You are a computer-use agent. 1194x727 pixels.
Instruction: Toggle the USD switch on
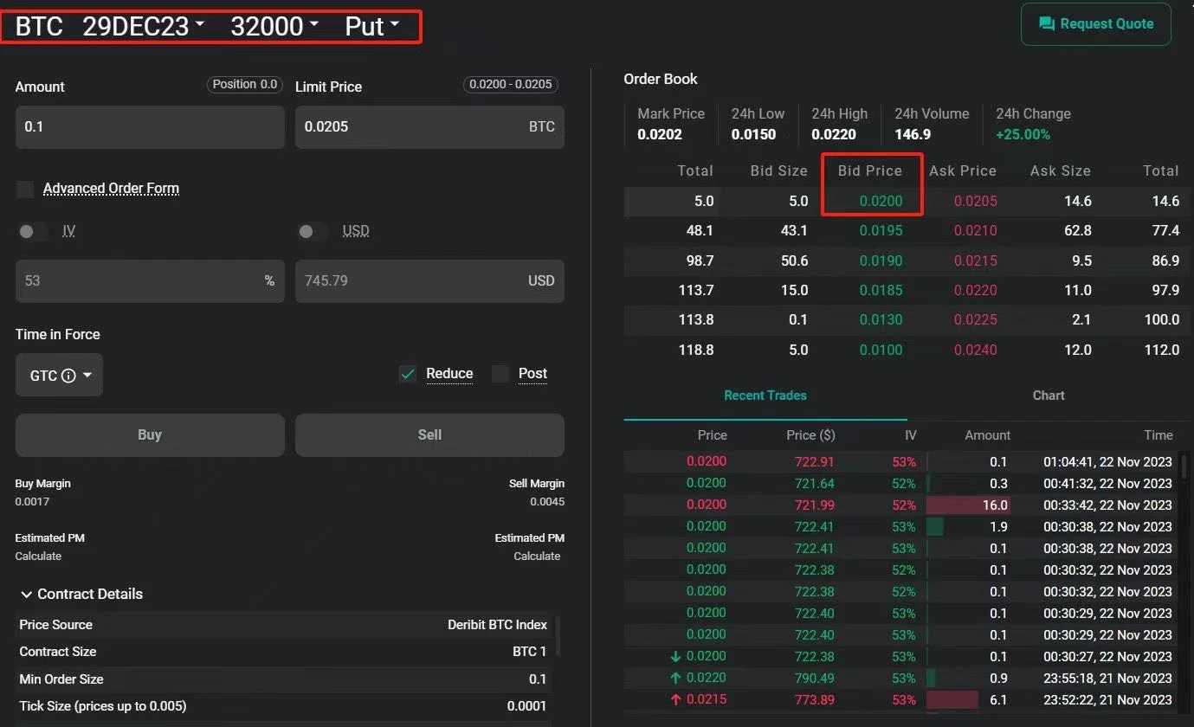click(312, 231)
